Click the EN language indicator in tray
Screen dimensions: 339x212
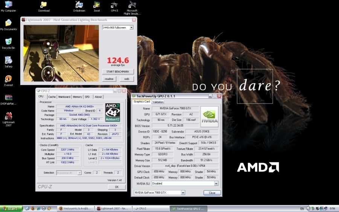(x=302, y=209)
